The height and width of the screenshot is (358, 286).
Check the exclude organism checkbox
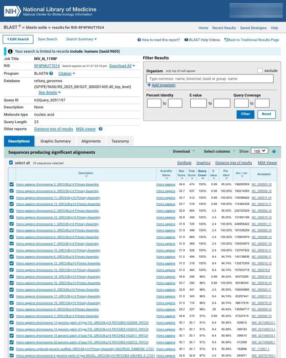[260, 71]
